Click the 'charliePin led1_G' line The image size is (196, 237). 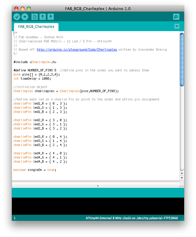tap(40, 108)
